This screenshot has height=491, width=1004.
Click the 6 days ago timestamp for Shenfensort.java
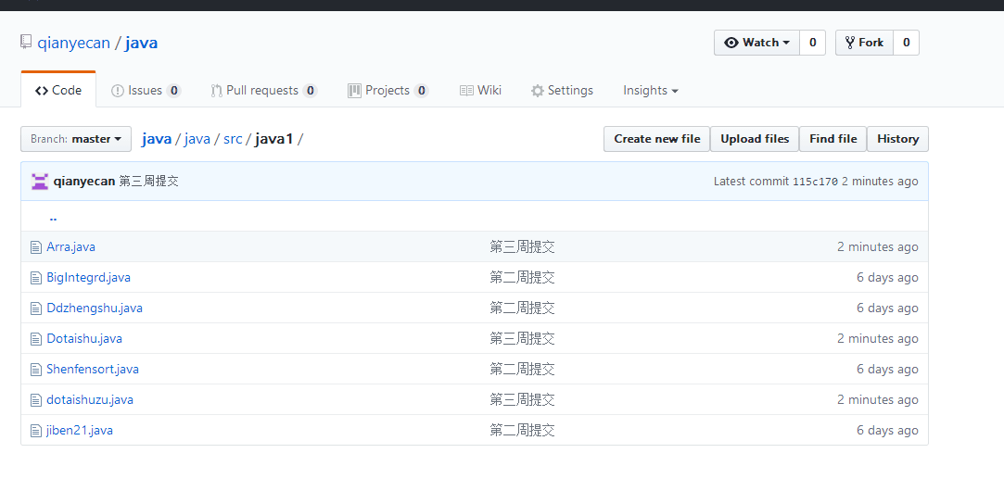click(887, 370)
